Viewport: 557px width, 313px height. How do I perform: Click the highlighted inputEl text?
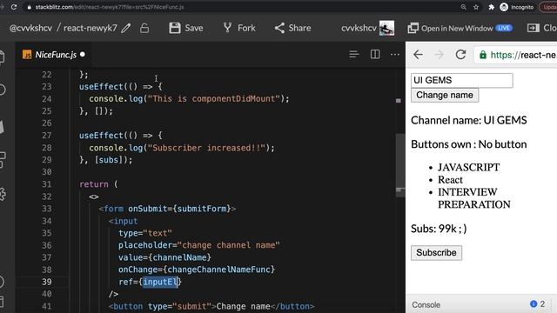click(160, 282)
